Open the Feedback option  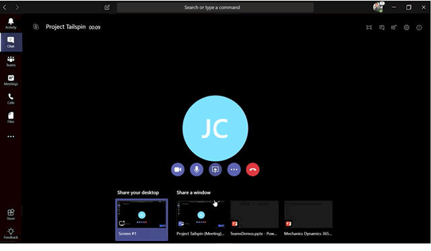(11, 233)
